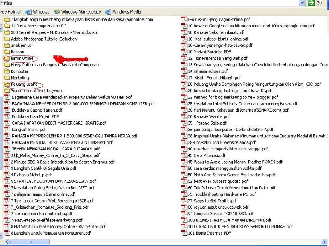
Task: Select 7-cara-menemukan-hot-niche.pdf file name
Action: click(x=42, y=214)
